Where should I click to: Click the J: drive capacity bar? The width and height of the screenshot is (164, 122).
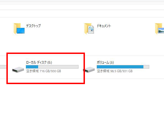(123, 67)
